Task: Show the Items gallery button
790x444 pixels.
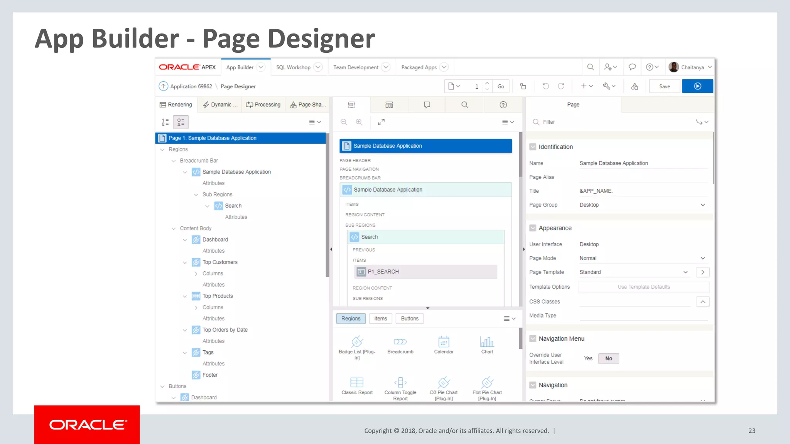Action: tap(380, 319)
